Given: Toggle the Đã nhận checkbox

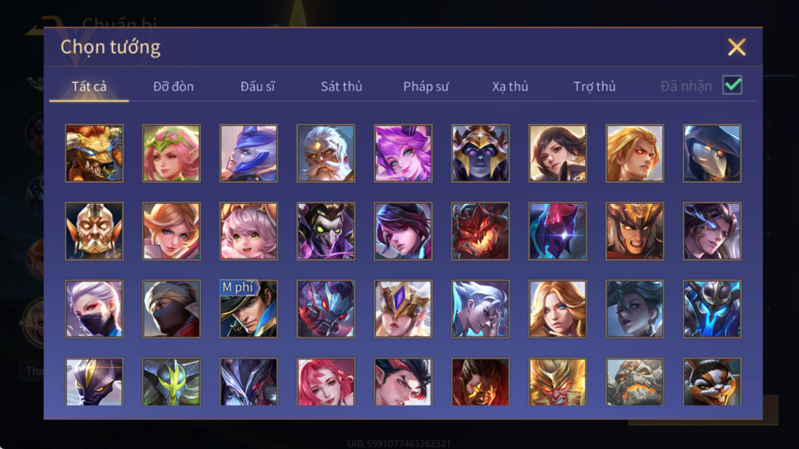Looking at the screenshot, I should tap(732, 85).
